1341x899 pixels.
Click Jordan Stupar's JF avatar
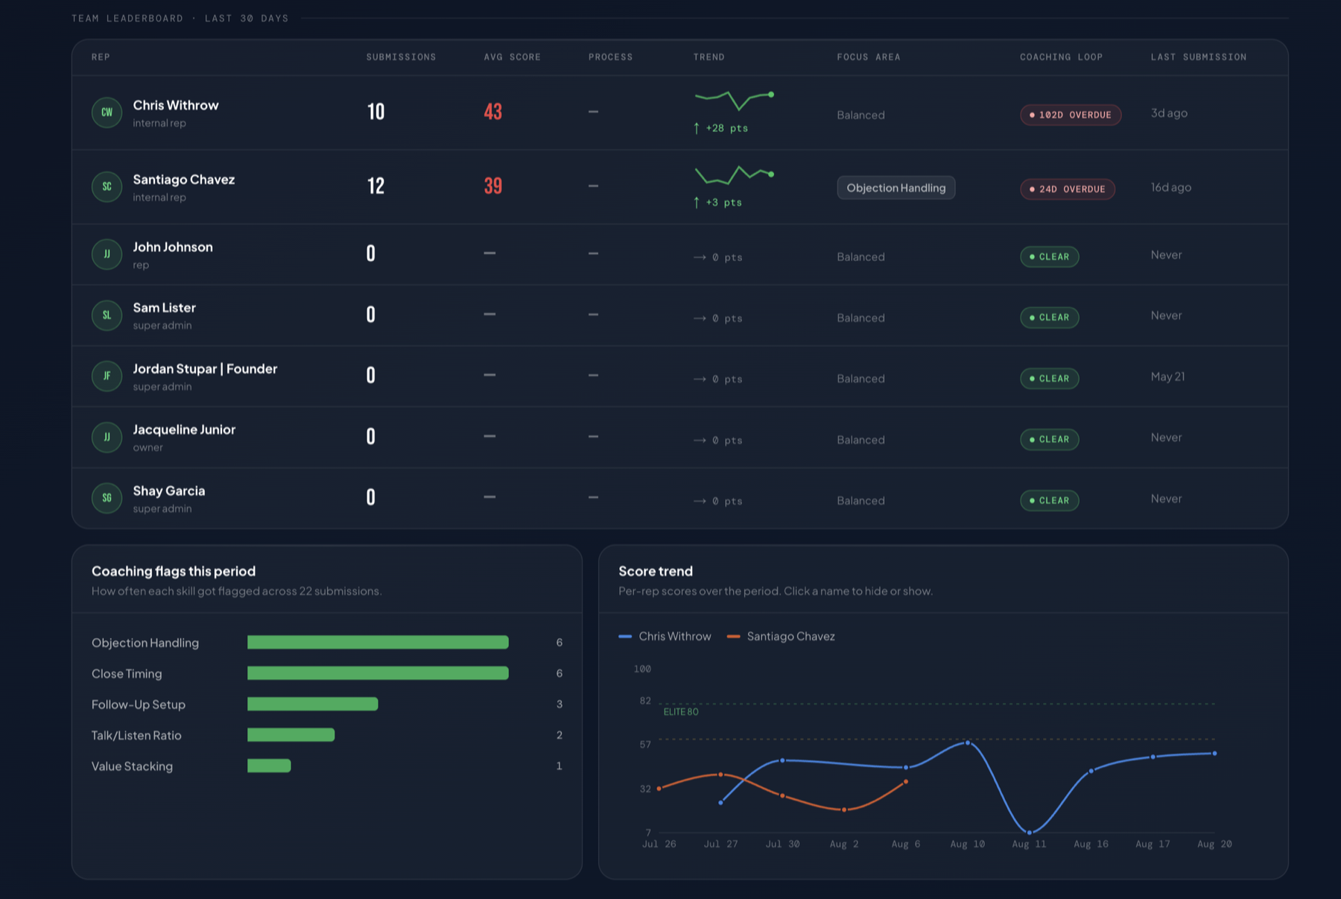tap(107, 376)
